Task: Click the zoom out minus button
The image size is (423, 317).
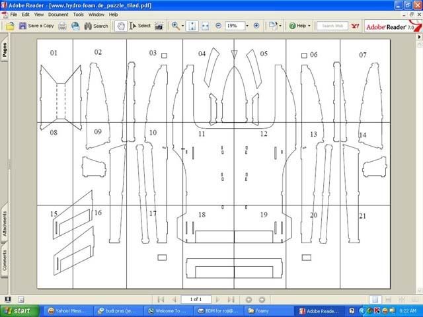Action: [219, 26]
